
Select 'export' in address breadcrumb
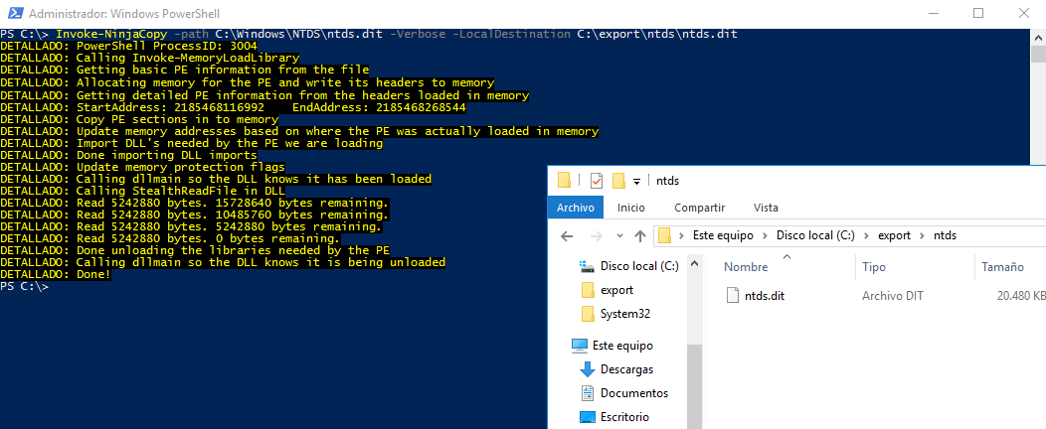pos(894,235)
